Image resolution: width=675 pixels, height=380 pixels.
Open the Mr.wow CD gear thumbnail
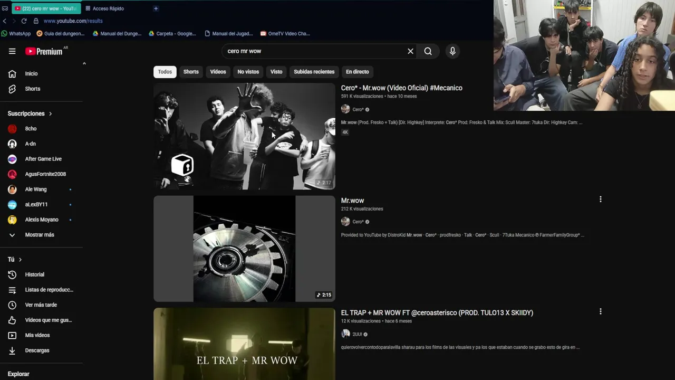(244, 249)
